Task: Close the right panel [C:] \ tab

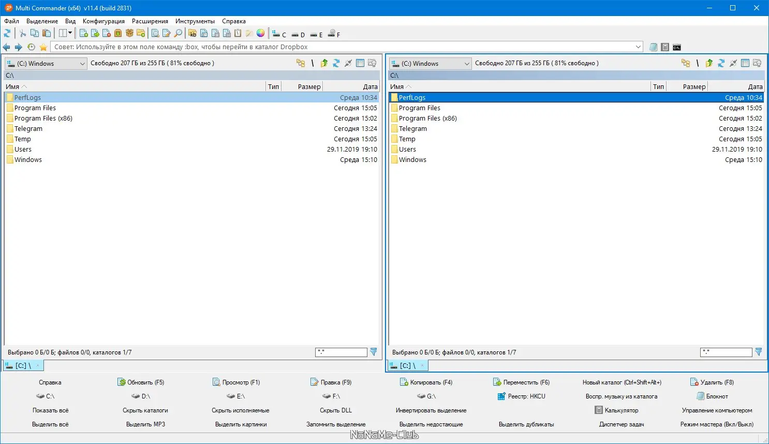Action: click(x=422, y=365)
